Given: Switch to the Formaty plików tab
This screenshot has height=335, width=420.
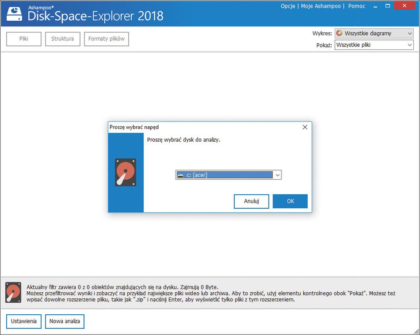Looking at the screenshot, I should [x=107, y=39].
